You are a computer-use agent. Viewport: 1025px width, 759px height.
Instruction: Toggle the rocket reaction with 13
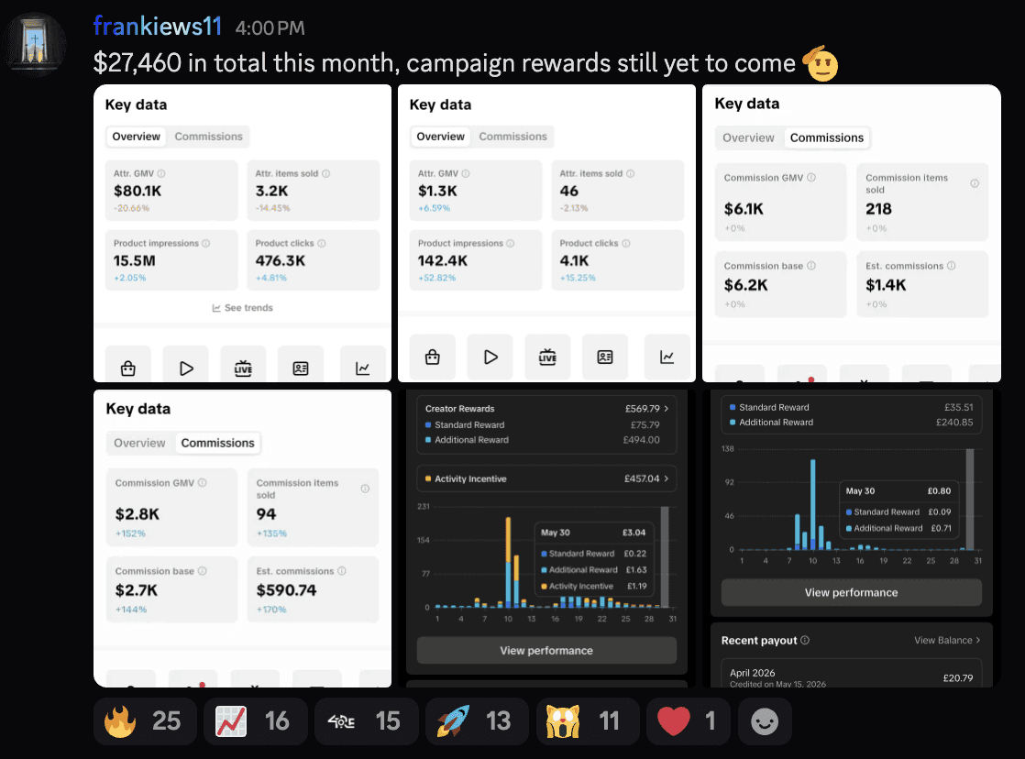coord(477,721)
